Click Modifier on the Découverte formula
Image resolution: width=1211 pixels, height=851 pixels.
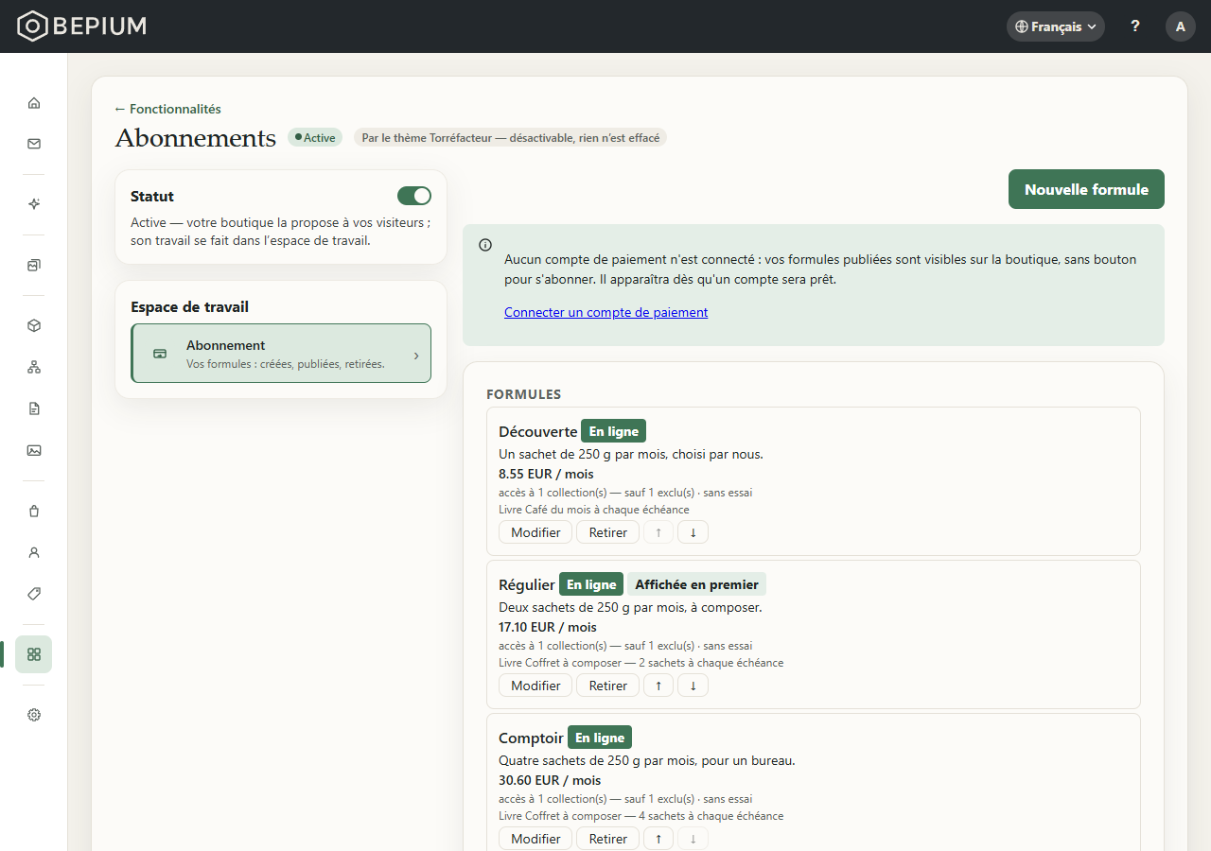pos(535,532)
